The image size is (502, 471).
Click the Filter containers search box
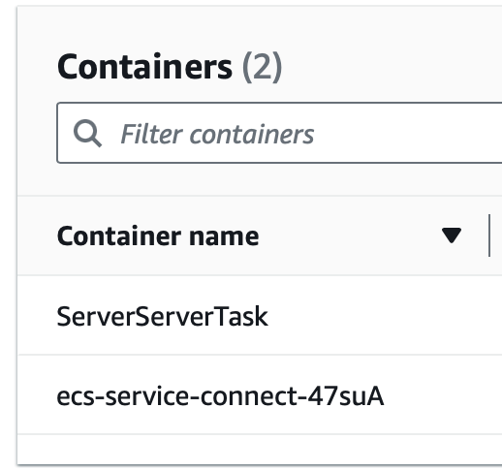(279, 133)
